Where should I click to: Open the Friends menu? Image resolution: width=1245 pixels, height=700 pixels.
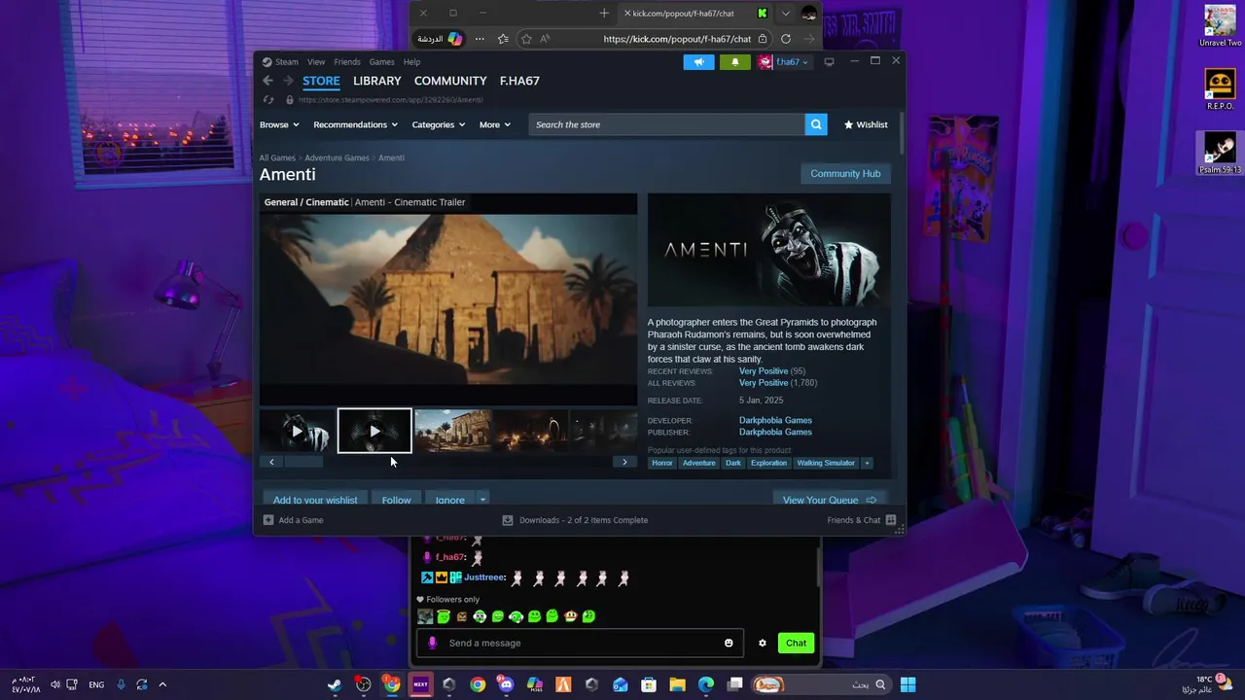coord(347,61)
